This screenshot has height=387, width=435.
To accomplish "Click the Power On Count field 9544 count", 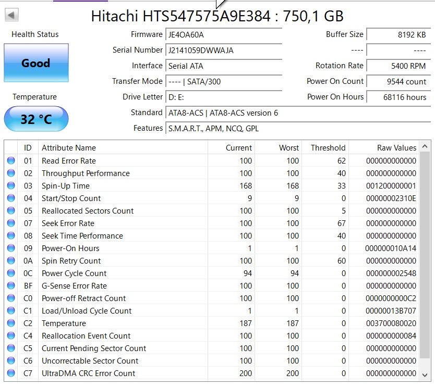I will click(x=398, y=81).
